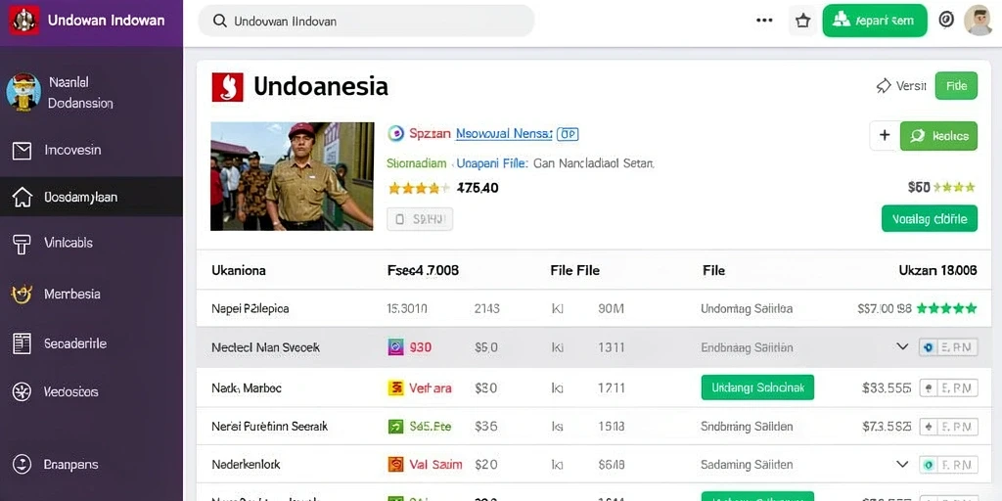Image resolution: width=1002 pixels, height=501 pixels.
Task: Click the Membesia emblem icon
Action: (22, 294)
